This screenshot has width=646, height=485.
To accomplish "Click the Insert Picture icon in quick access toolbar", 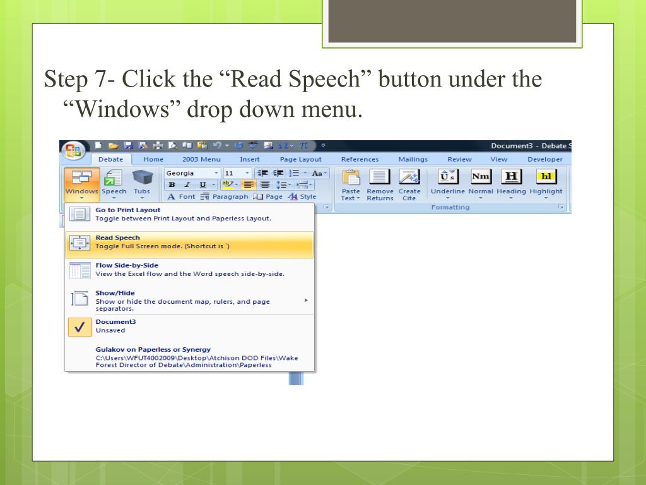I will [x=268, y=145].
